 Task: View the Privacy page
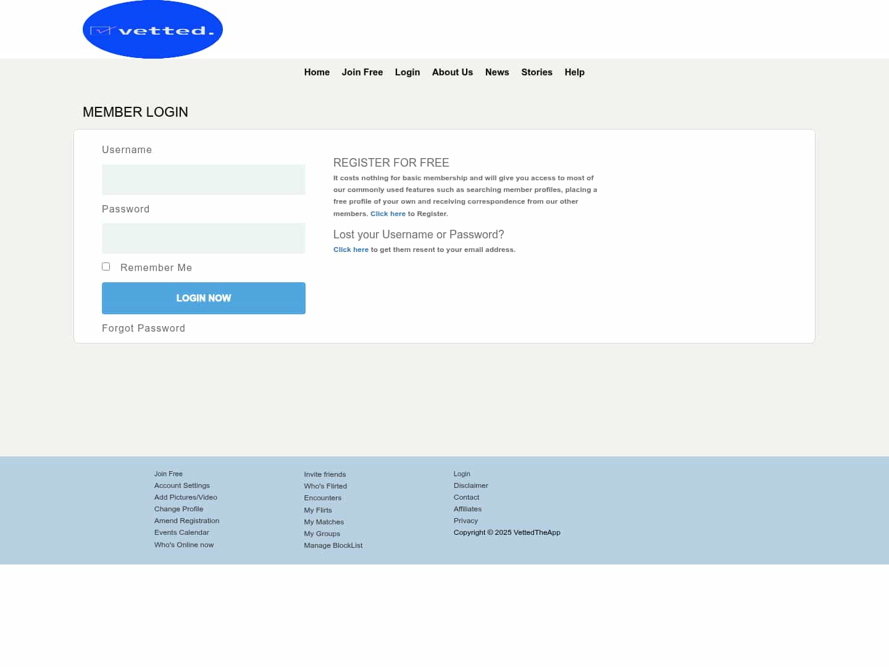[465, 521]
